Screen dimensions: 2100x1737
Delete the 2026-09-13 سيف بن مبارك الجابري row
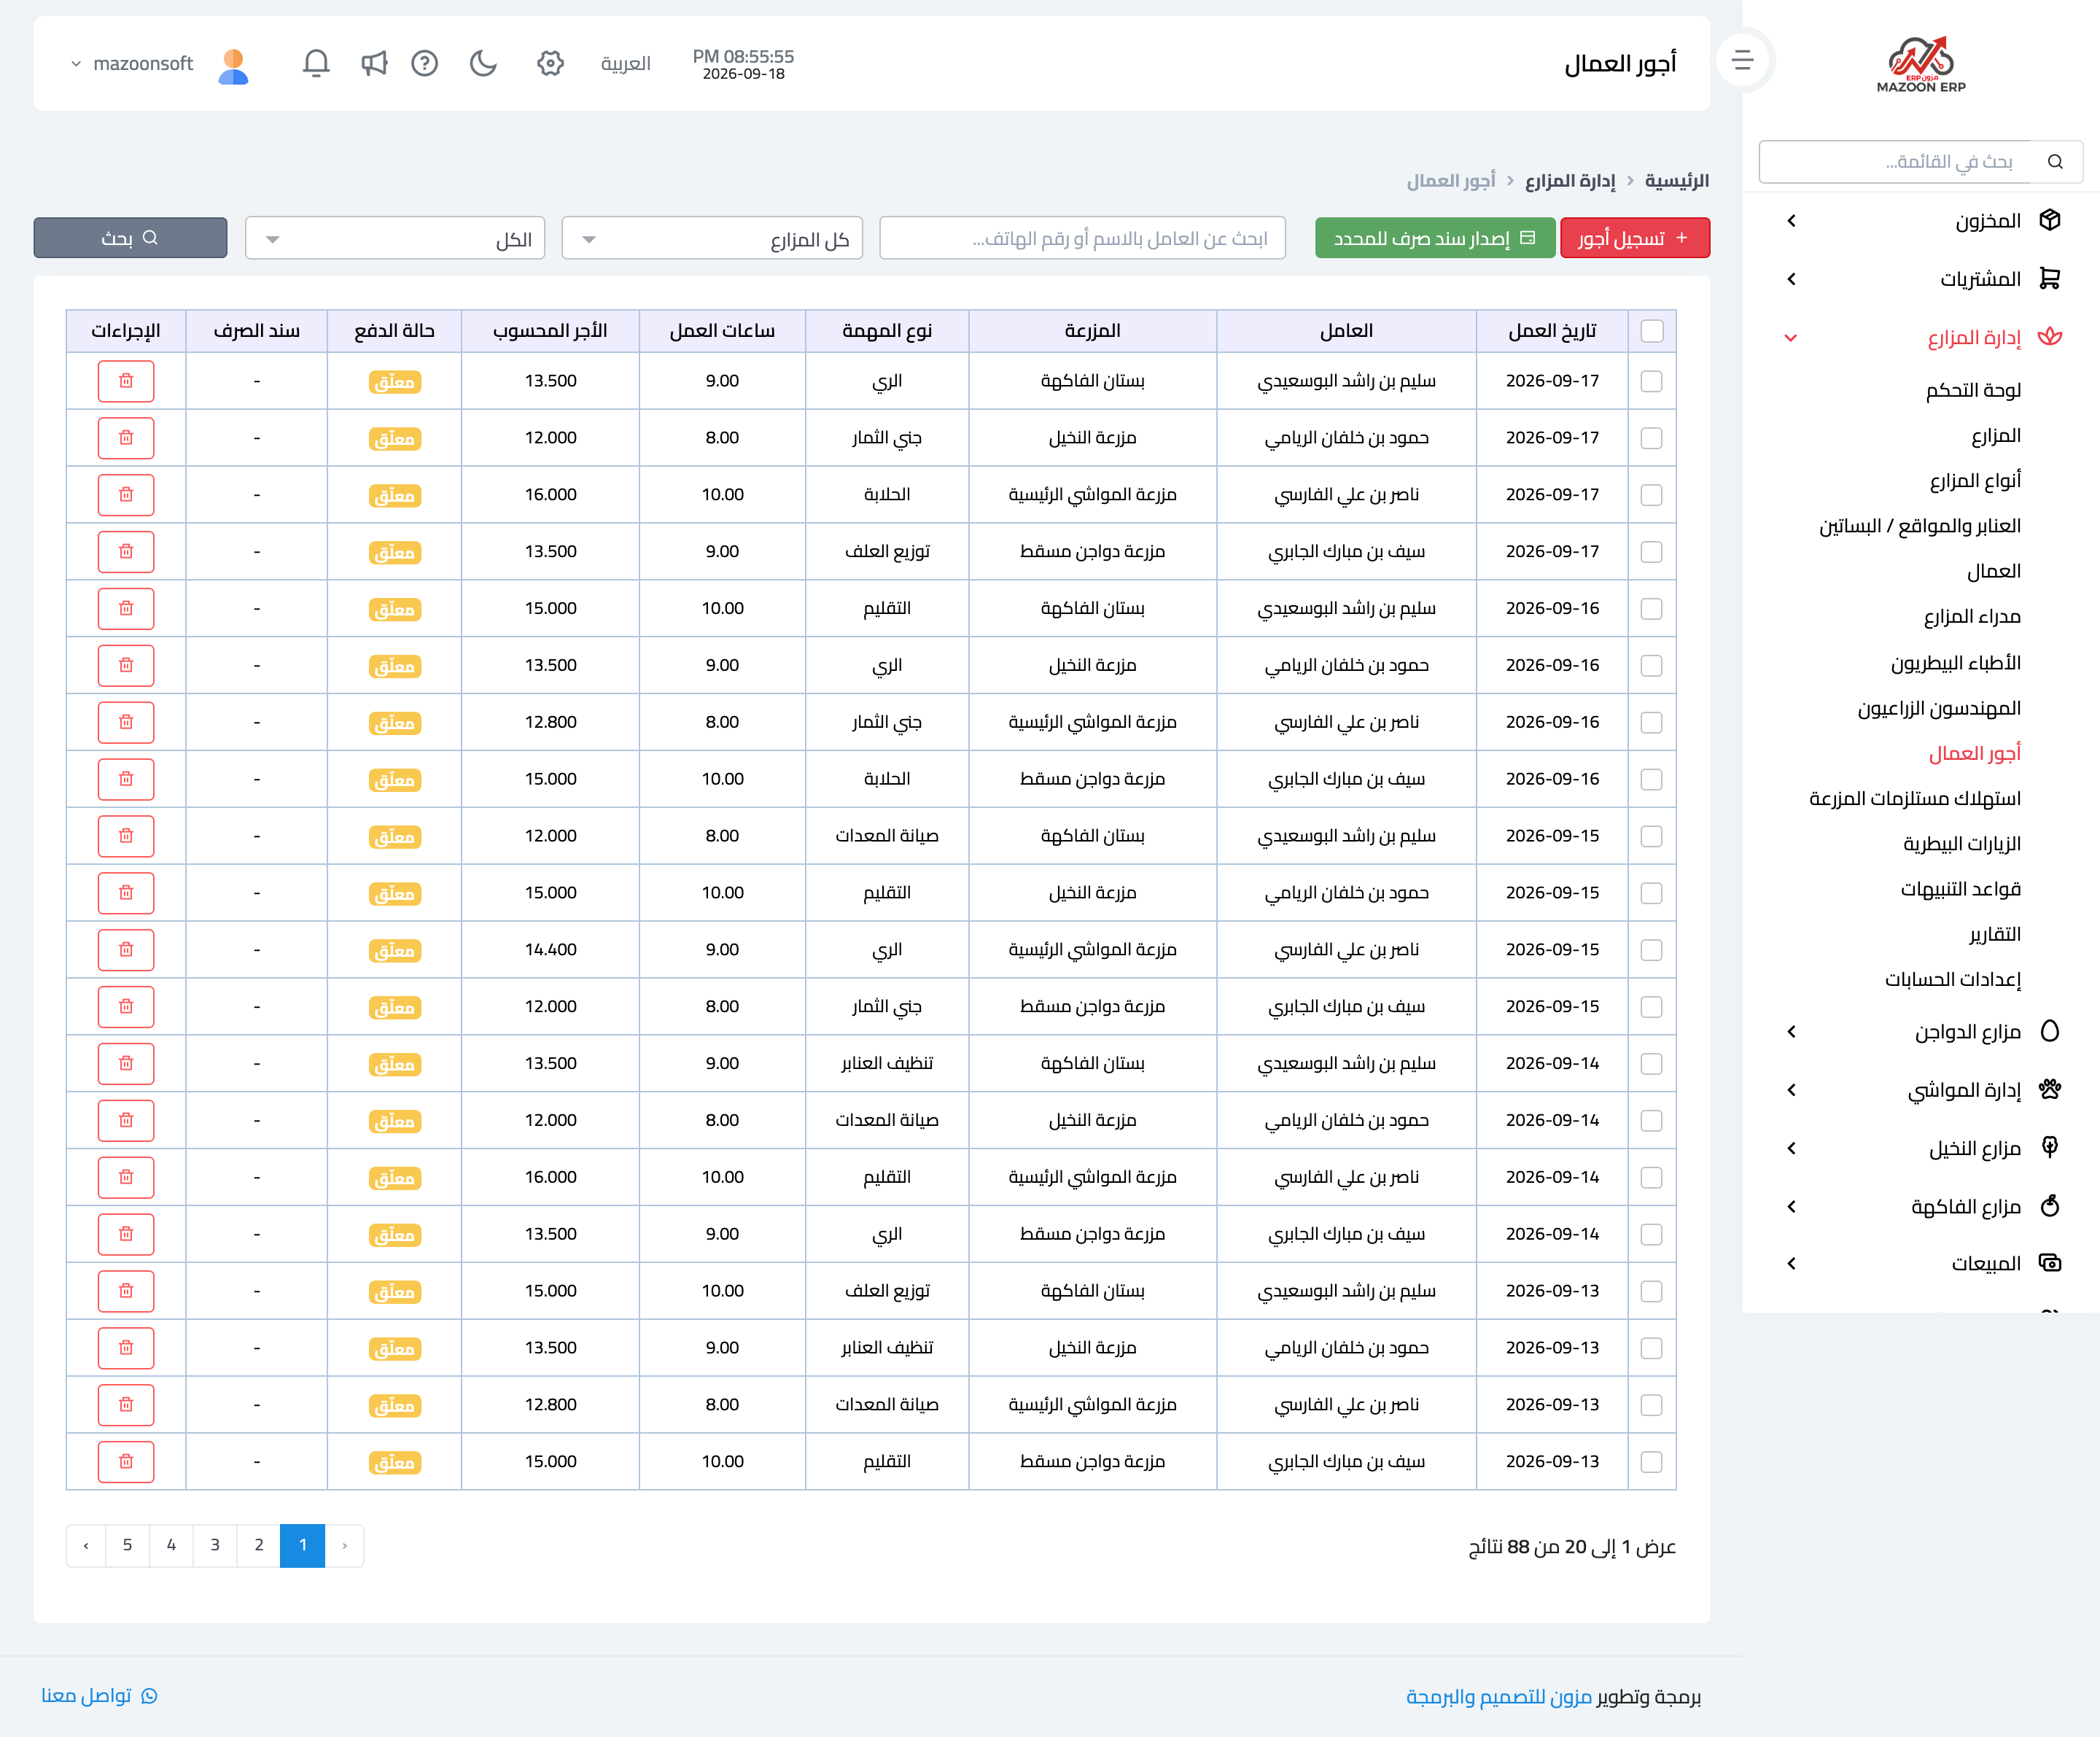click(126, 1462)
